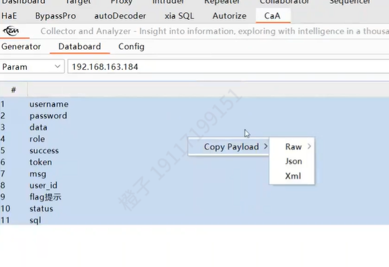Expand the Raw submenu arrow
This screenshot has width=389, height=267.
[x=309, y=146]
